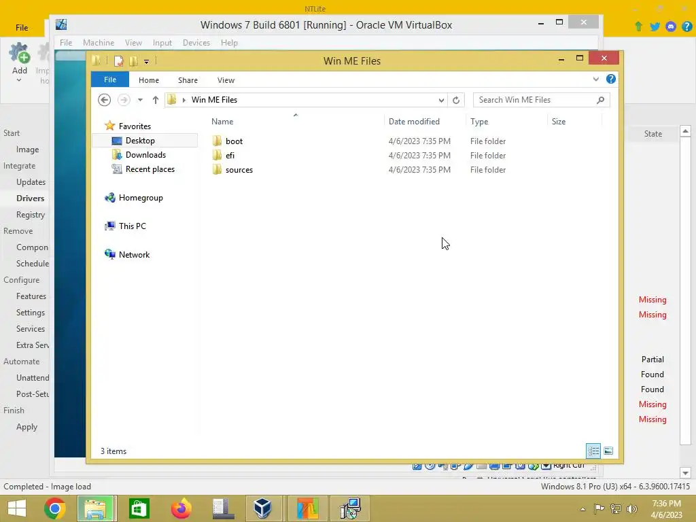696x522 pixels.
Task: Open Apply page in NTLite sidebar
Action: pos(27,427)
